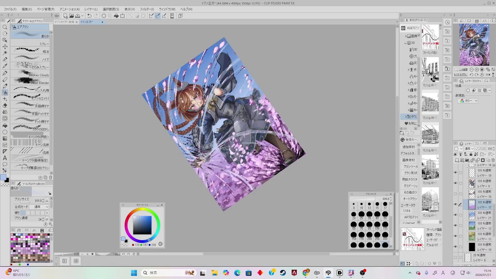The height and width of the screenshot is (279, 496).
Task: Select the Move layer tool
Action: (x=5, y=46)
